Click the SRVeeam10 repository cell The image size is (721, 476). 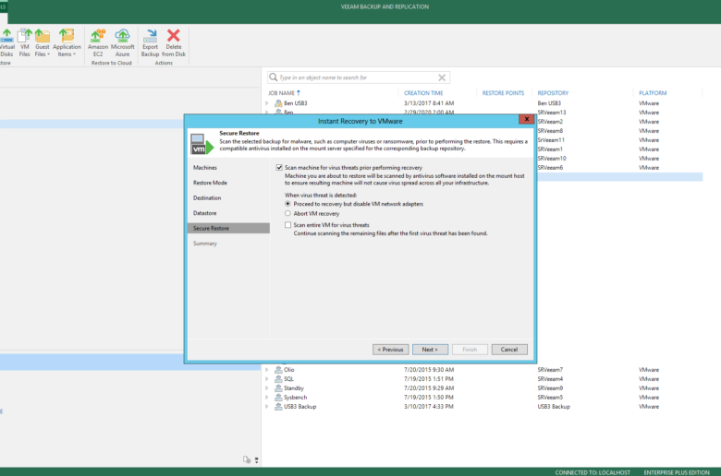pyautogui.click(x=552, y=159)
